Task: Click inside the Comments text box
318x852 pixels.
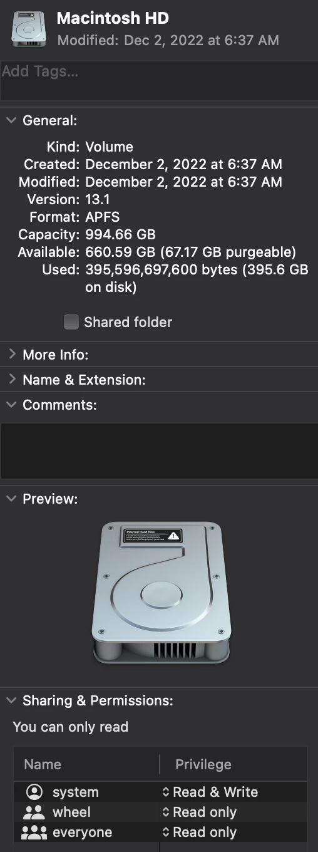Action: tap(159, 451)
